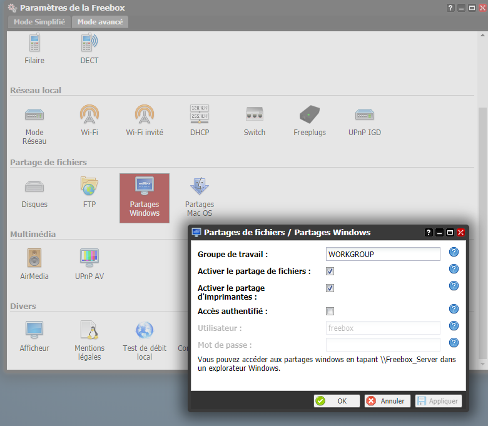
Task: Click the scrollbar up arrow
Action: [482, 35]
